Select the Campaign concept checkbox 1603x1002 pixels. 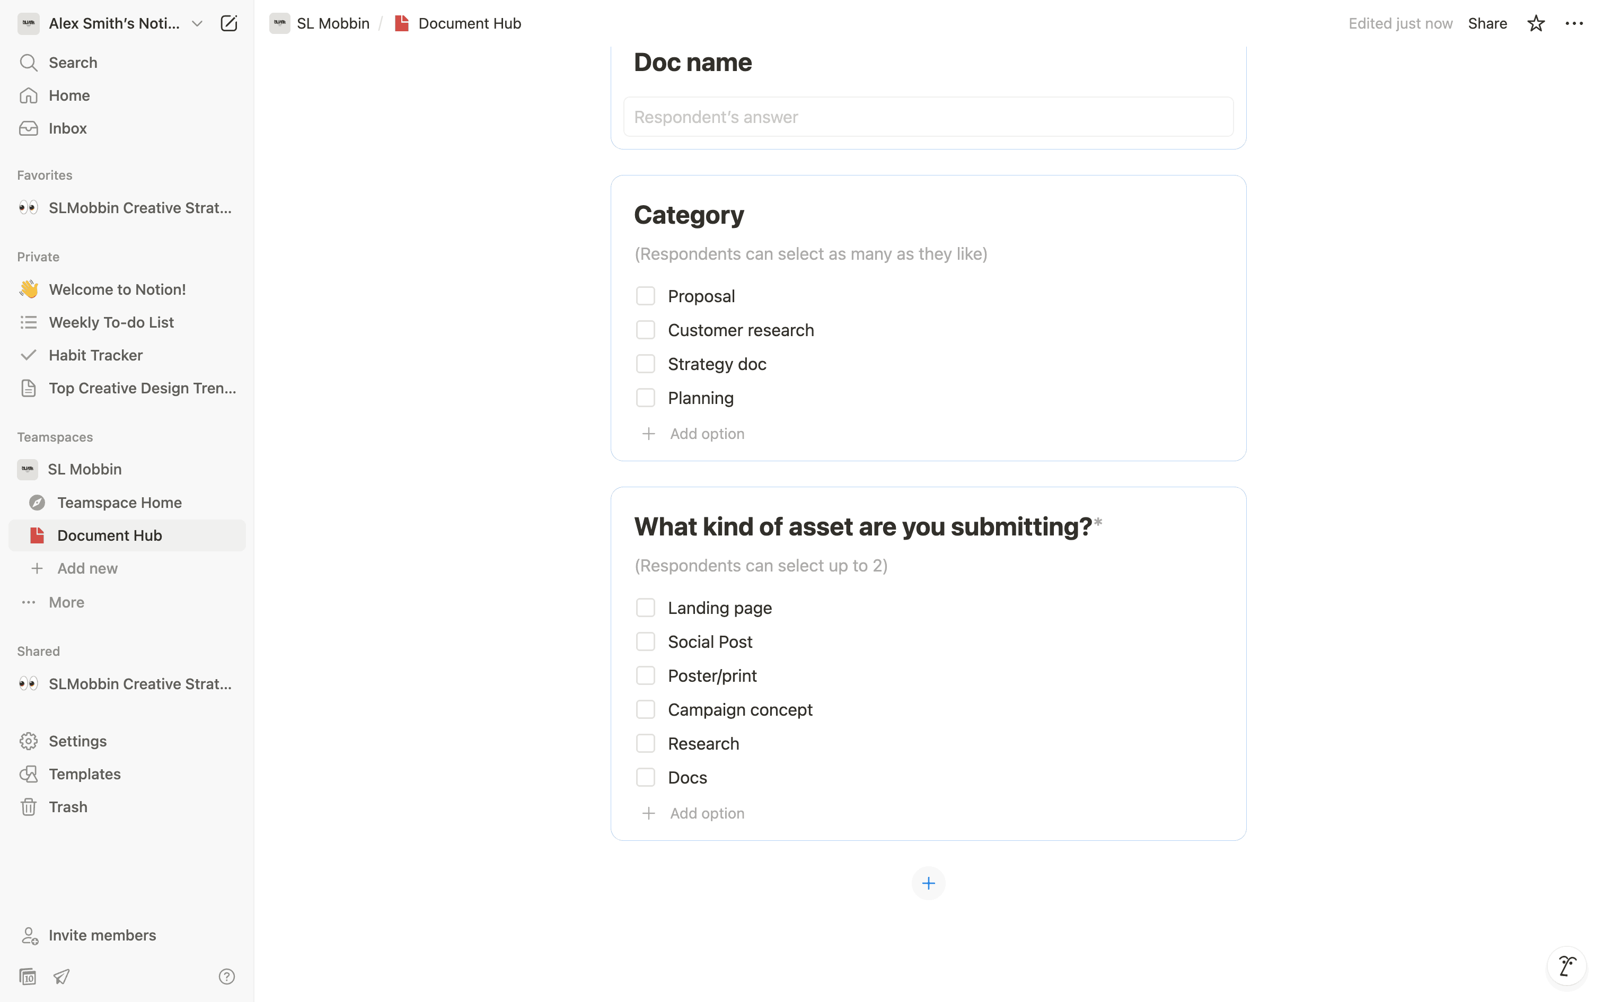tap(645, 710)
